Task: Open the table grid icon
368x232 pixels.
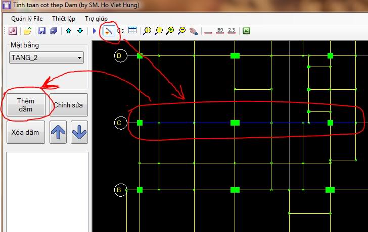Action: point(132,30)
